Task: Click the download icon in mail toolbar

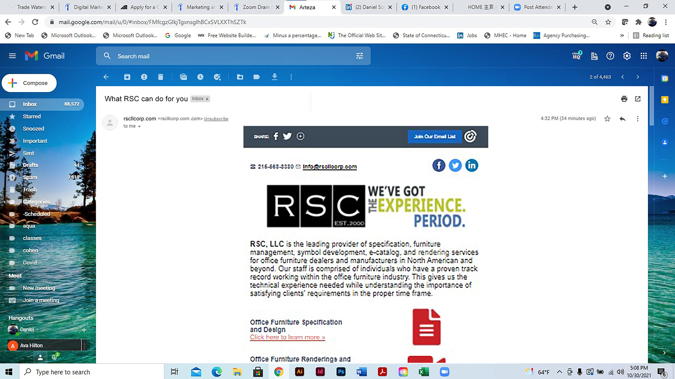Action: 275,77
